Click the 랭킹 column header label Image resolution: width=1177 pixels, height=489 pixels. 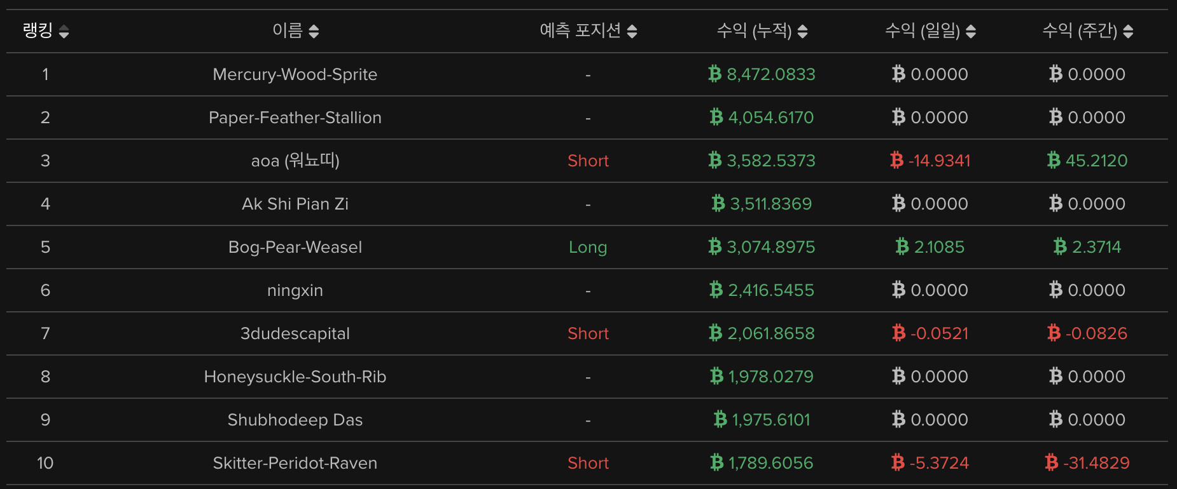coord(38,30)
